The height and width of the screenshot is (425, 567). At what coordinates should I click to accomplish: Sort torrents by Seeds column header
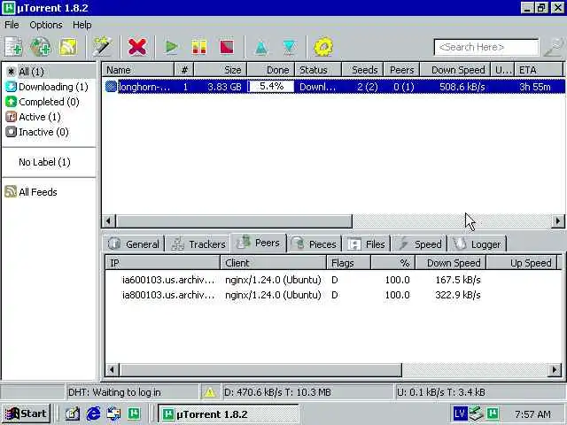tap(362, 70)
